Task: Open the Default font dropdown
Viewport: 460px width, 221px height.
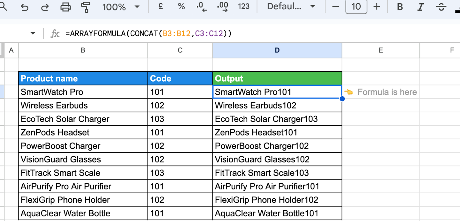Action: (x=290, y=7)
